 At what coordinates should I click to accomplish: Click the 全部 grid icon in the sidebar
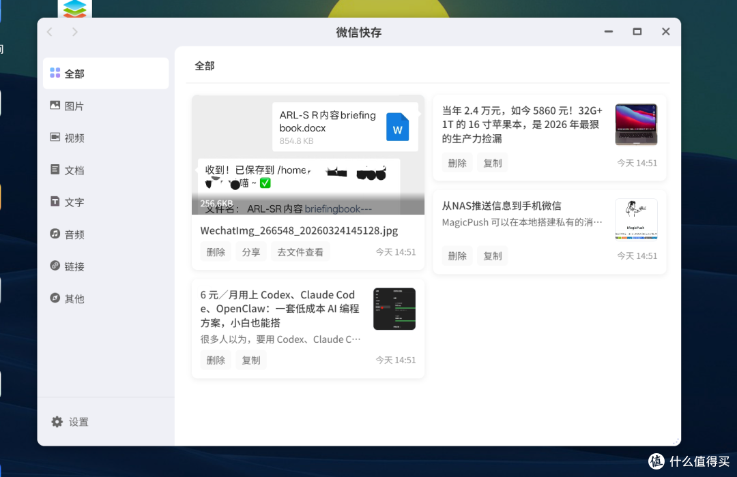(55, 73)
